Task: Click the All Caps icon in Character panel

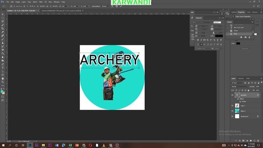Action: (205, 40)
